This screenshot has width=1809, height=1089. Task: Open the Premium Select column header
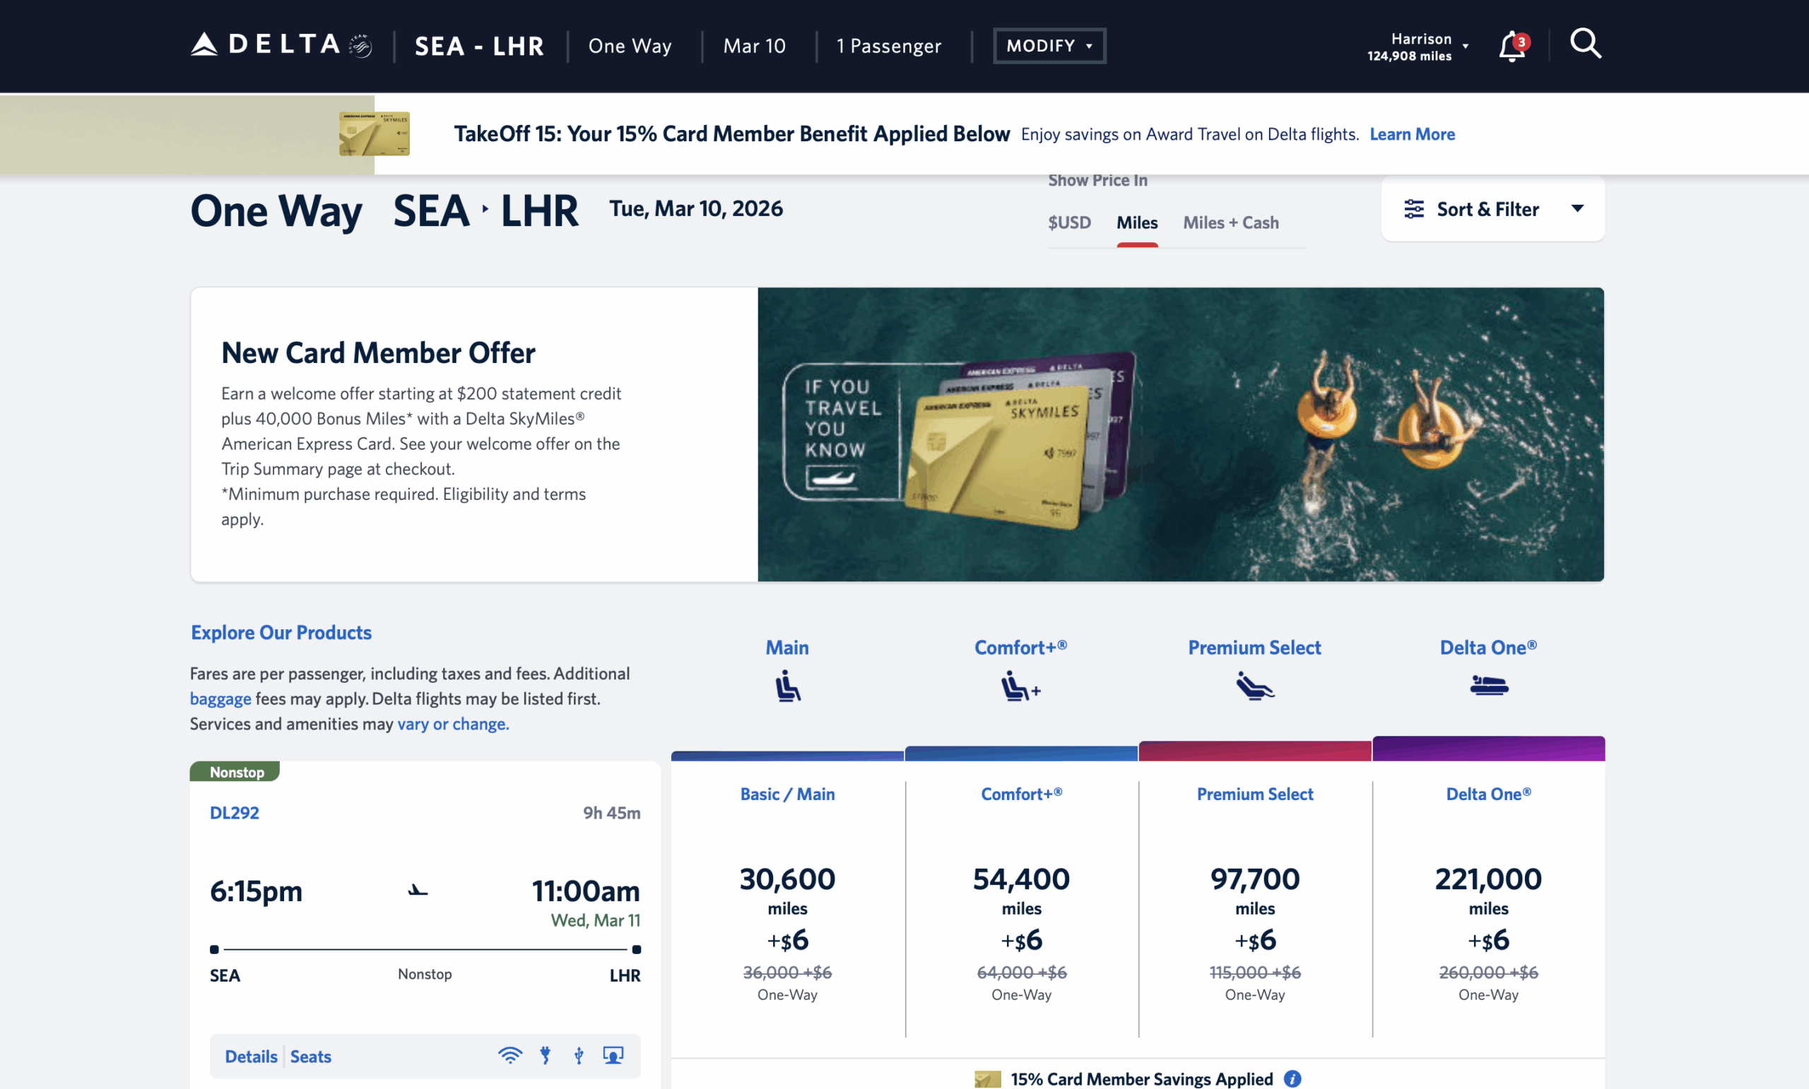(x=1255, y=647)
